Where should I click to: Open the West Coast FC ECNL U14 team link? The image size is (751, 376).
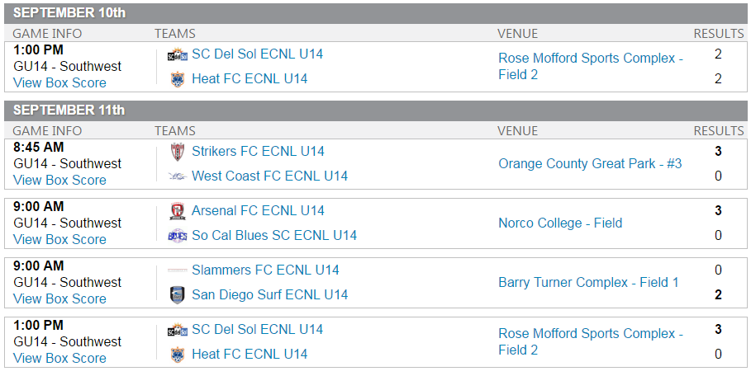[x=269, y=176]
